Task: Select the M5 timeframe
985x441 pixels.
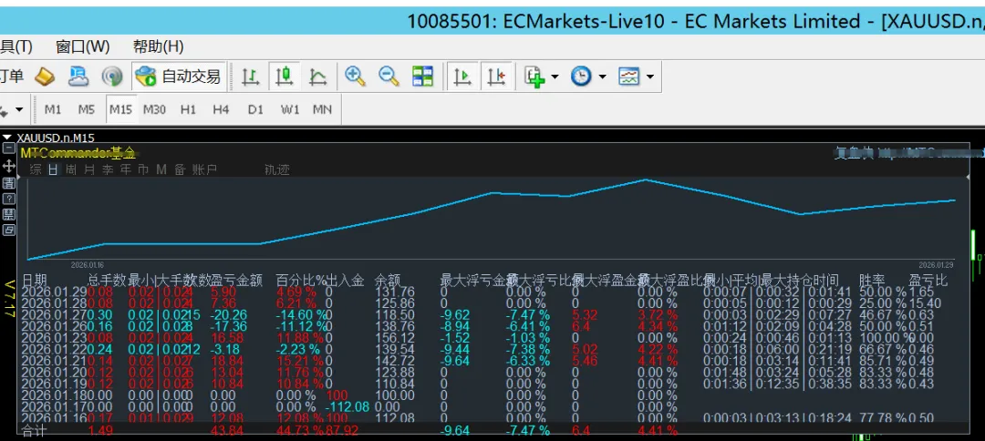Action: point(87,109)
